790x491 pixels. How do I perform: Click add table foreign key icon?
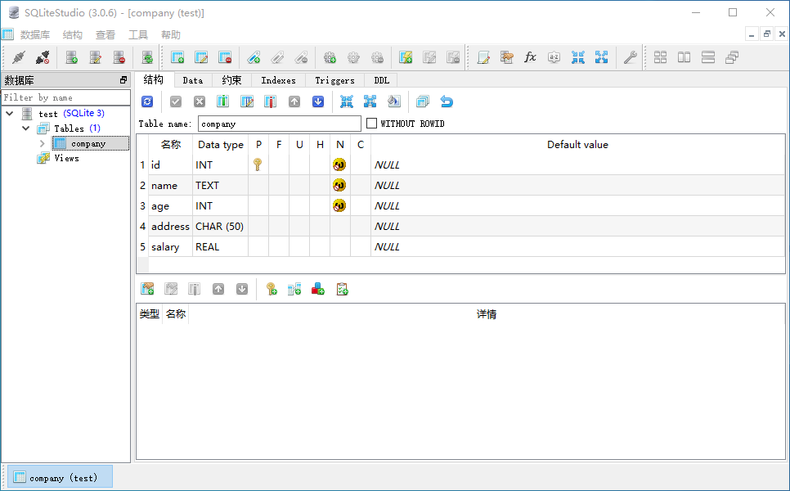click(x=294, y=289)
